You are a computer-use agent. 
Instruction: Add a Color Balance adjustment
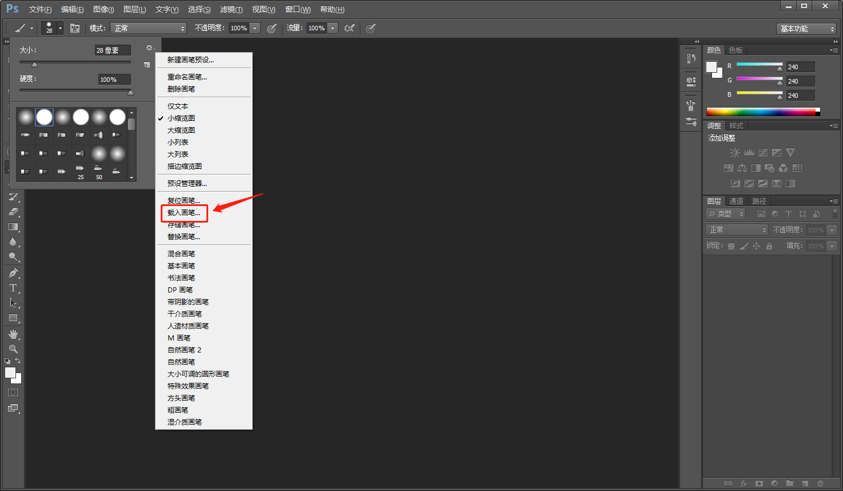(x=742, y=168)
